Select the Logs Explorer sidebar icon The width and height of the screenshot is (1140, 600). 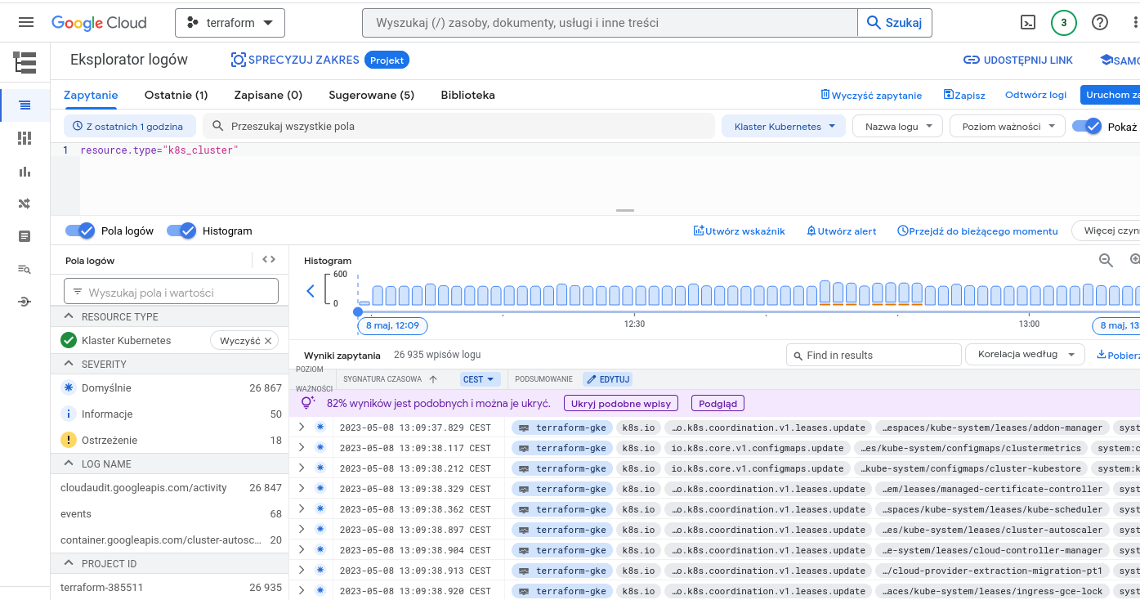pyautogui.click(x=24, y=105)
